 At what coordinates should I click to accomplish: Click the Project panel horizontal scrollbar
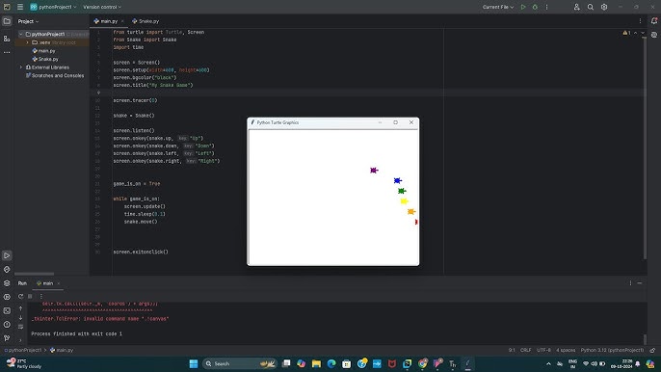pyautogui.click(x=35, y=274)
